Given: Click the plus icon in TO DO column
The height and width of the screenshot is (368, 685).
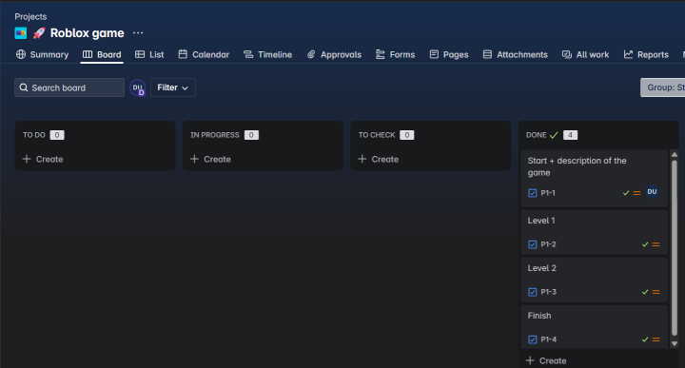Looking at the screenshot, I should coord(27,159).
